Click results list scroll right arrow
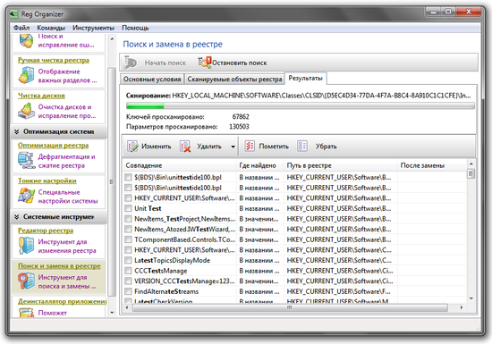The height and width of the screenshot is (344, 492). coord(462,307)
